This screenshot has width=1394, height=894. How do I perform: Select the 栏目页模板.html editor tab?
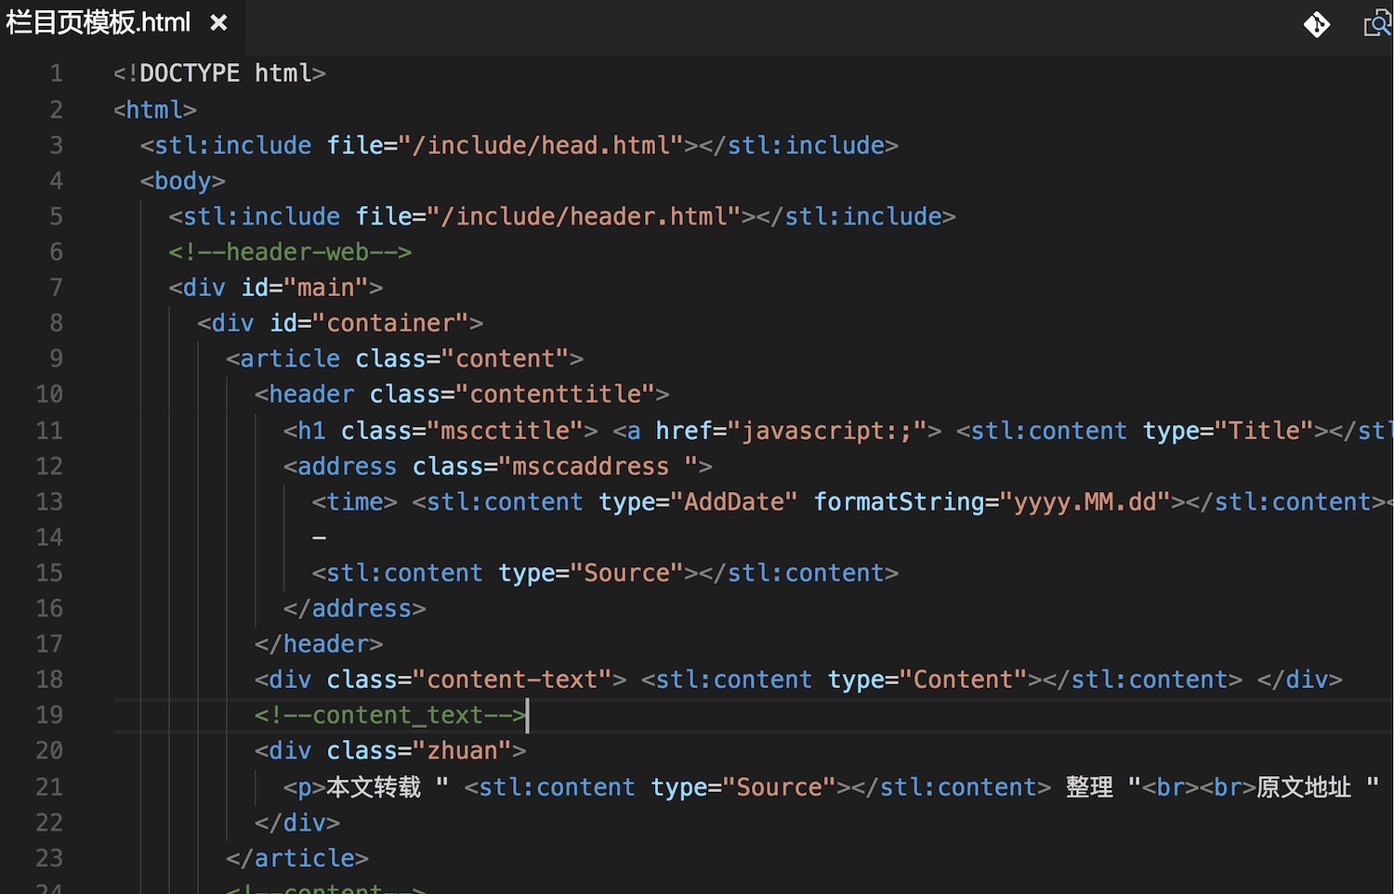click(x=98, y=22)
